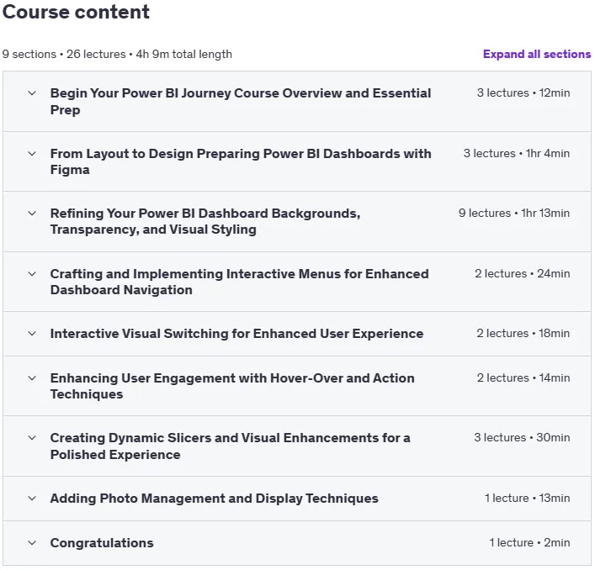Screen dimensions: 595x570
Task: Expand chevron for From Layout to Design section
Action: [x=32, y=154]
